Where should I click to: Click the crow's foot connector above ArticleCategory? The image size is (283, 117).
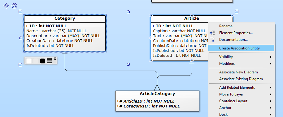[x=157, y=88]
